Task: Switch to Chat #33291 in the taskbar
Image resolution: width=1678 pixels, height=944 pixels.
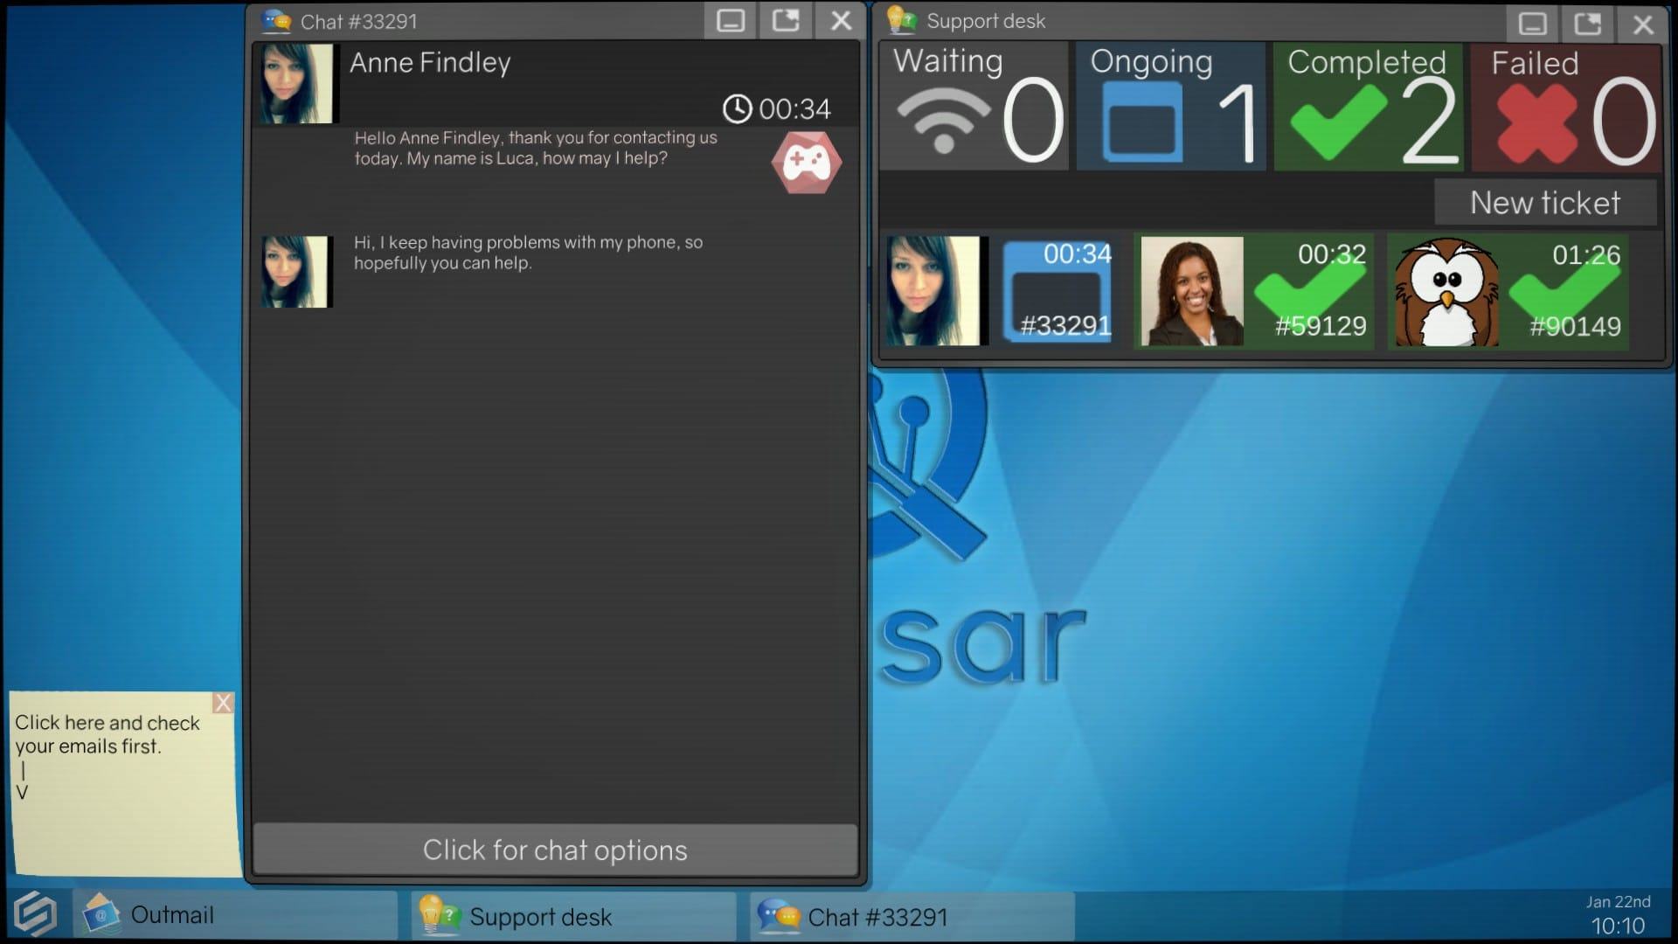Action: coord(912,916)
